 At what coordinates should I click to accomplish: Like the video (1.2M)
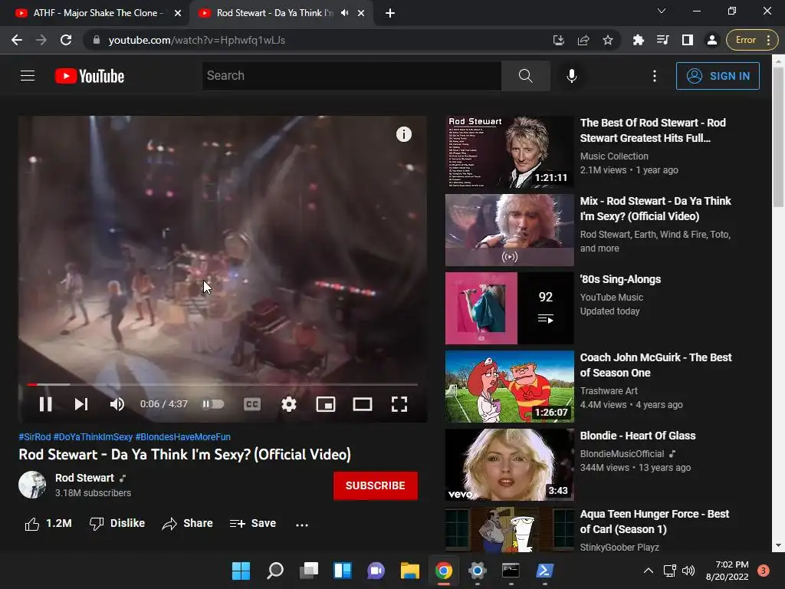point(48,523)
